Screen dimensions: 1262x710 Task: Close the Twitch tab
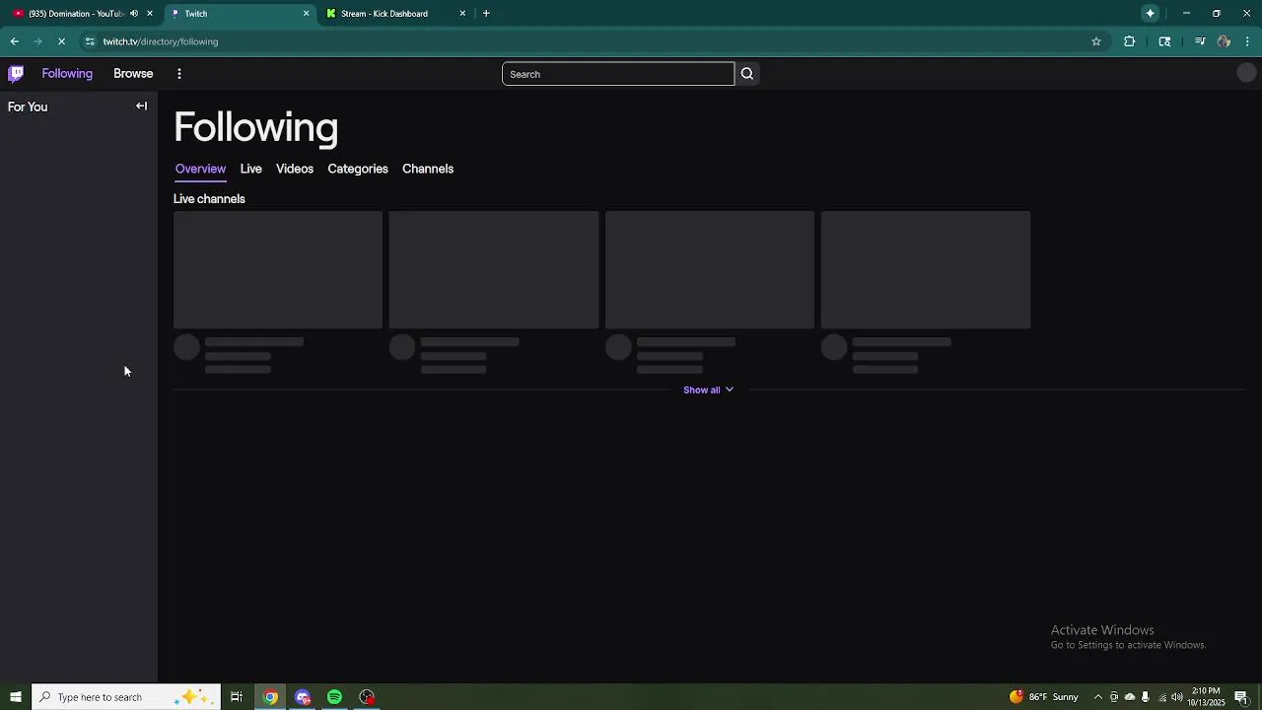point(306,14)
